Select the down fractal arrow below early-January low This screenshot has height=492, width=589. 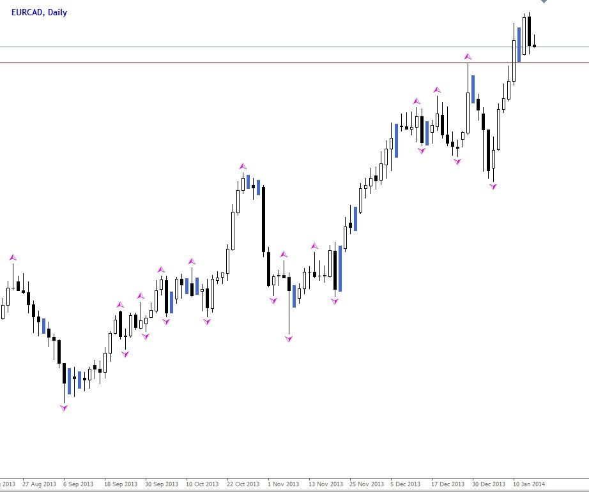493,186
